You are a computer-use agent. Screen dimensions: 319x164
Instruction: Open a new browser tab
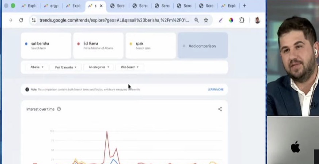pos(245,6)
